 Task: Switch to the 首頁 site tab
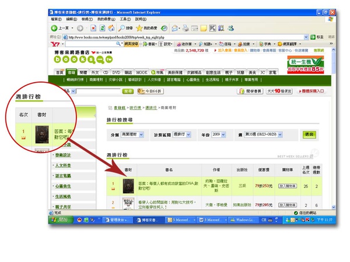[60, 72]
